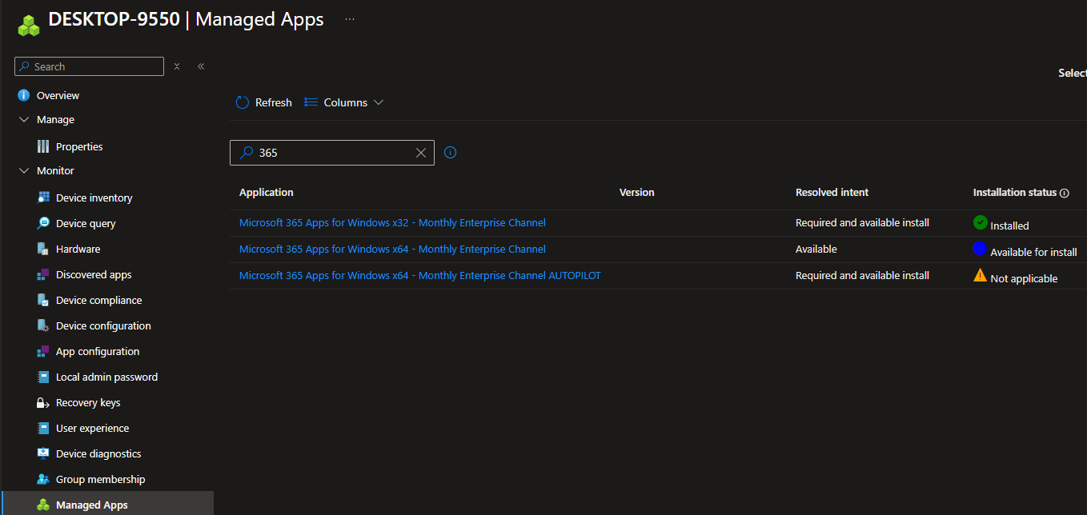Click the Device diagnostics icon
This screenshot has width=1087, height=515.
(43, 453)
